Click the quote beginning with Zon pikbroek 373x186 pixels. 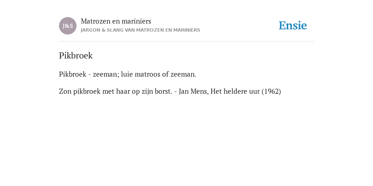170,91
